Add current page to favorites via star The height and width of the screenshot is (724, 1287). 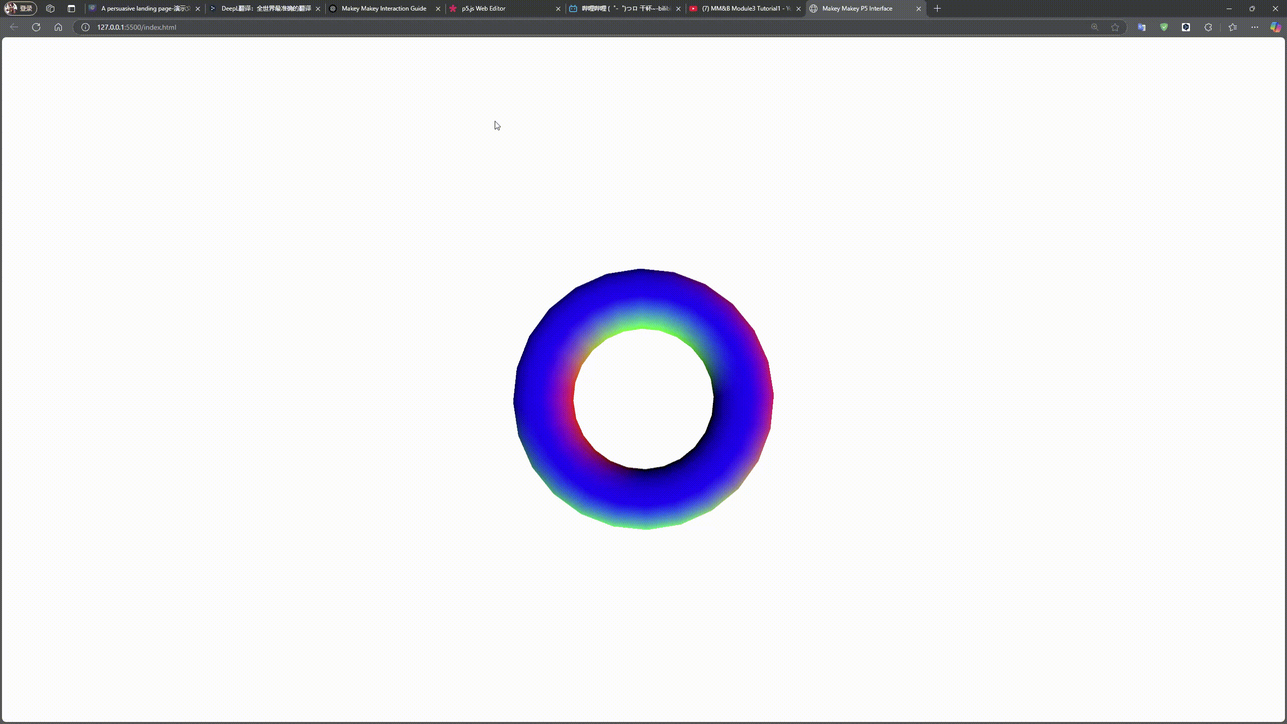(1115, 27)
